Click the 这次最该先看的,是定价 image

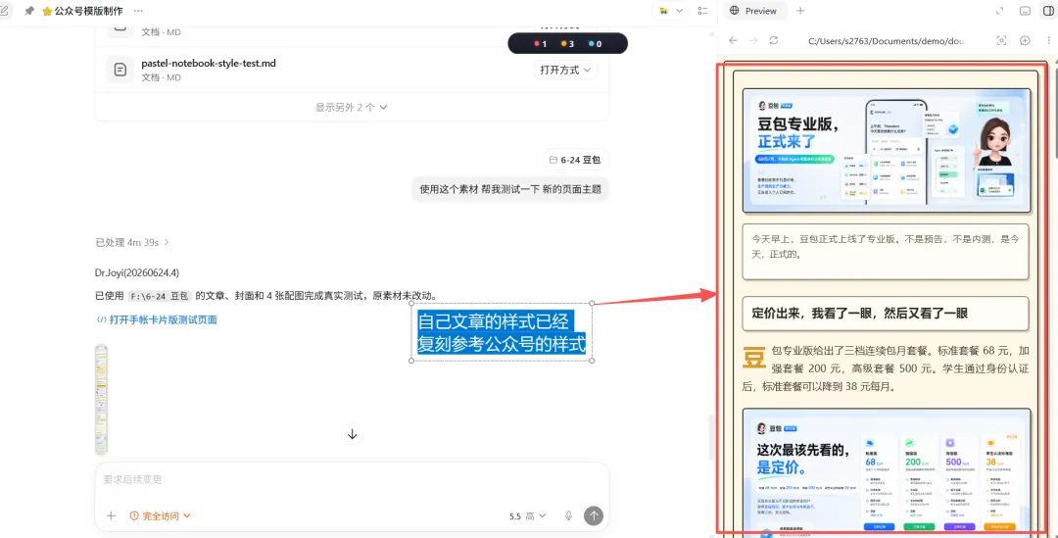(x=887, y=471)
